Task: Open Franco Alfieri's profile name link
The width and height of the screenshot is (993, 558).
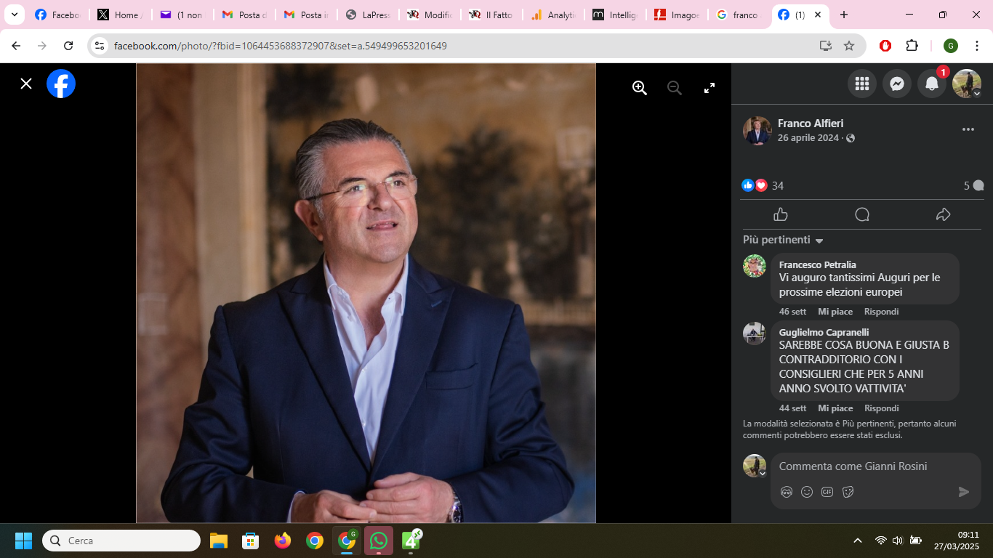Action: point(811,124)
